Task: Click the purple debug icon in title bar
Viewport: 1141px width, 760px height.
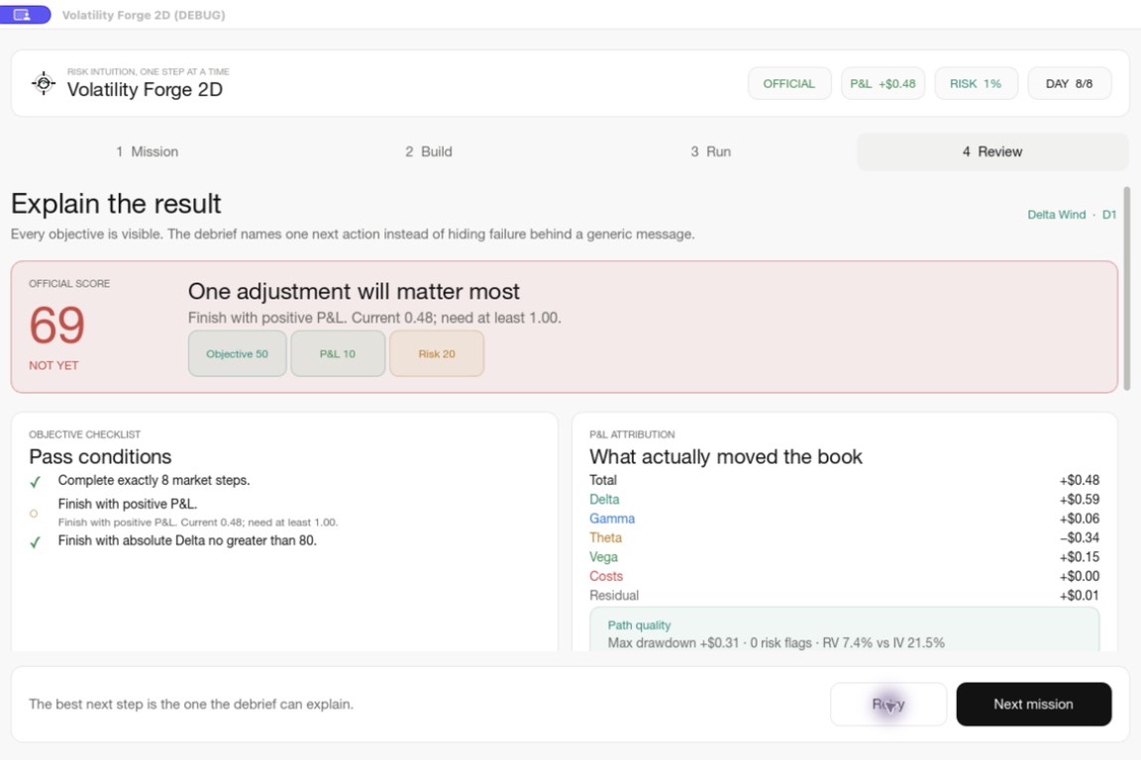Action: [24, 15]
